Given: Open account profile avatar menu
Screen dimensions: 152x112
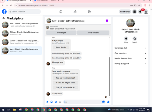Looking at the screenshot, I should (146, 12).
